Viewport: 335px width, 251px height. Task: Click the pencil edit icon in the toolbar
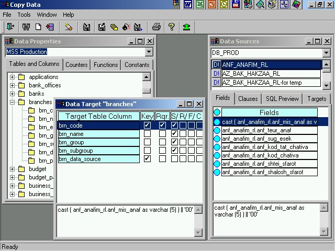[x=69, y=27]
